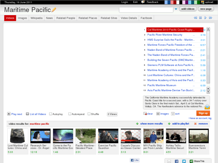Toggle the Autorepeat checkbox
Viewport: 218px width, 163px height.
[70, 114]
